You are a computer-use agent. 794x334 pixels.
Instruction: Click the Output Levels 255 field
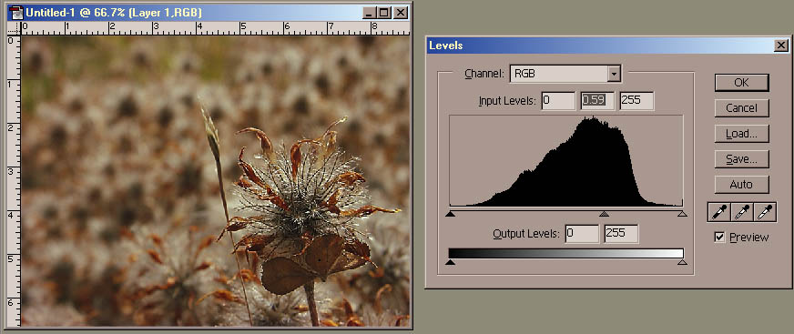pyautogui.click(x=621, y=233)
